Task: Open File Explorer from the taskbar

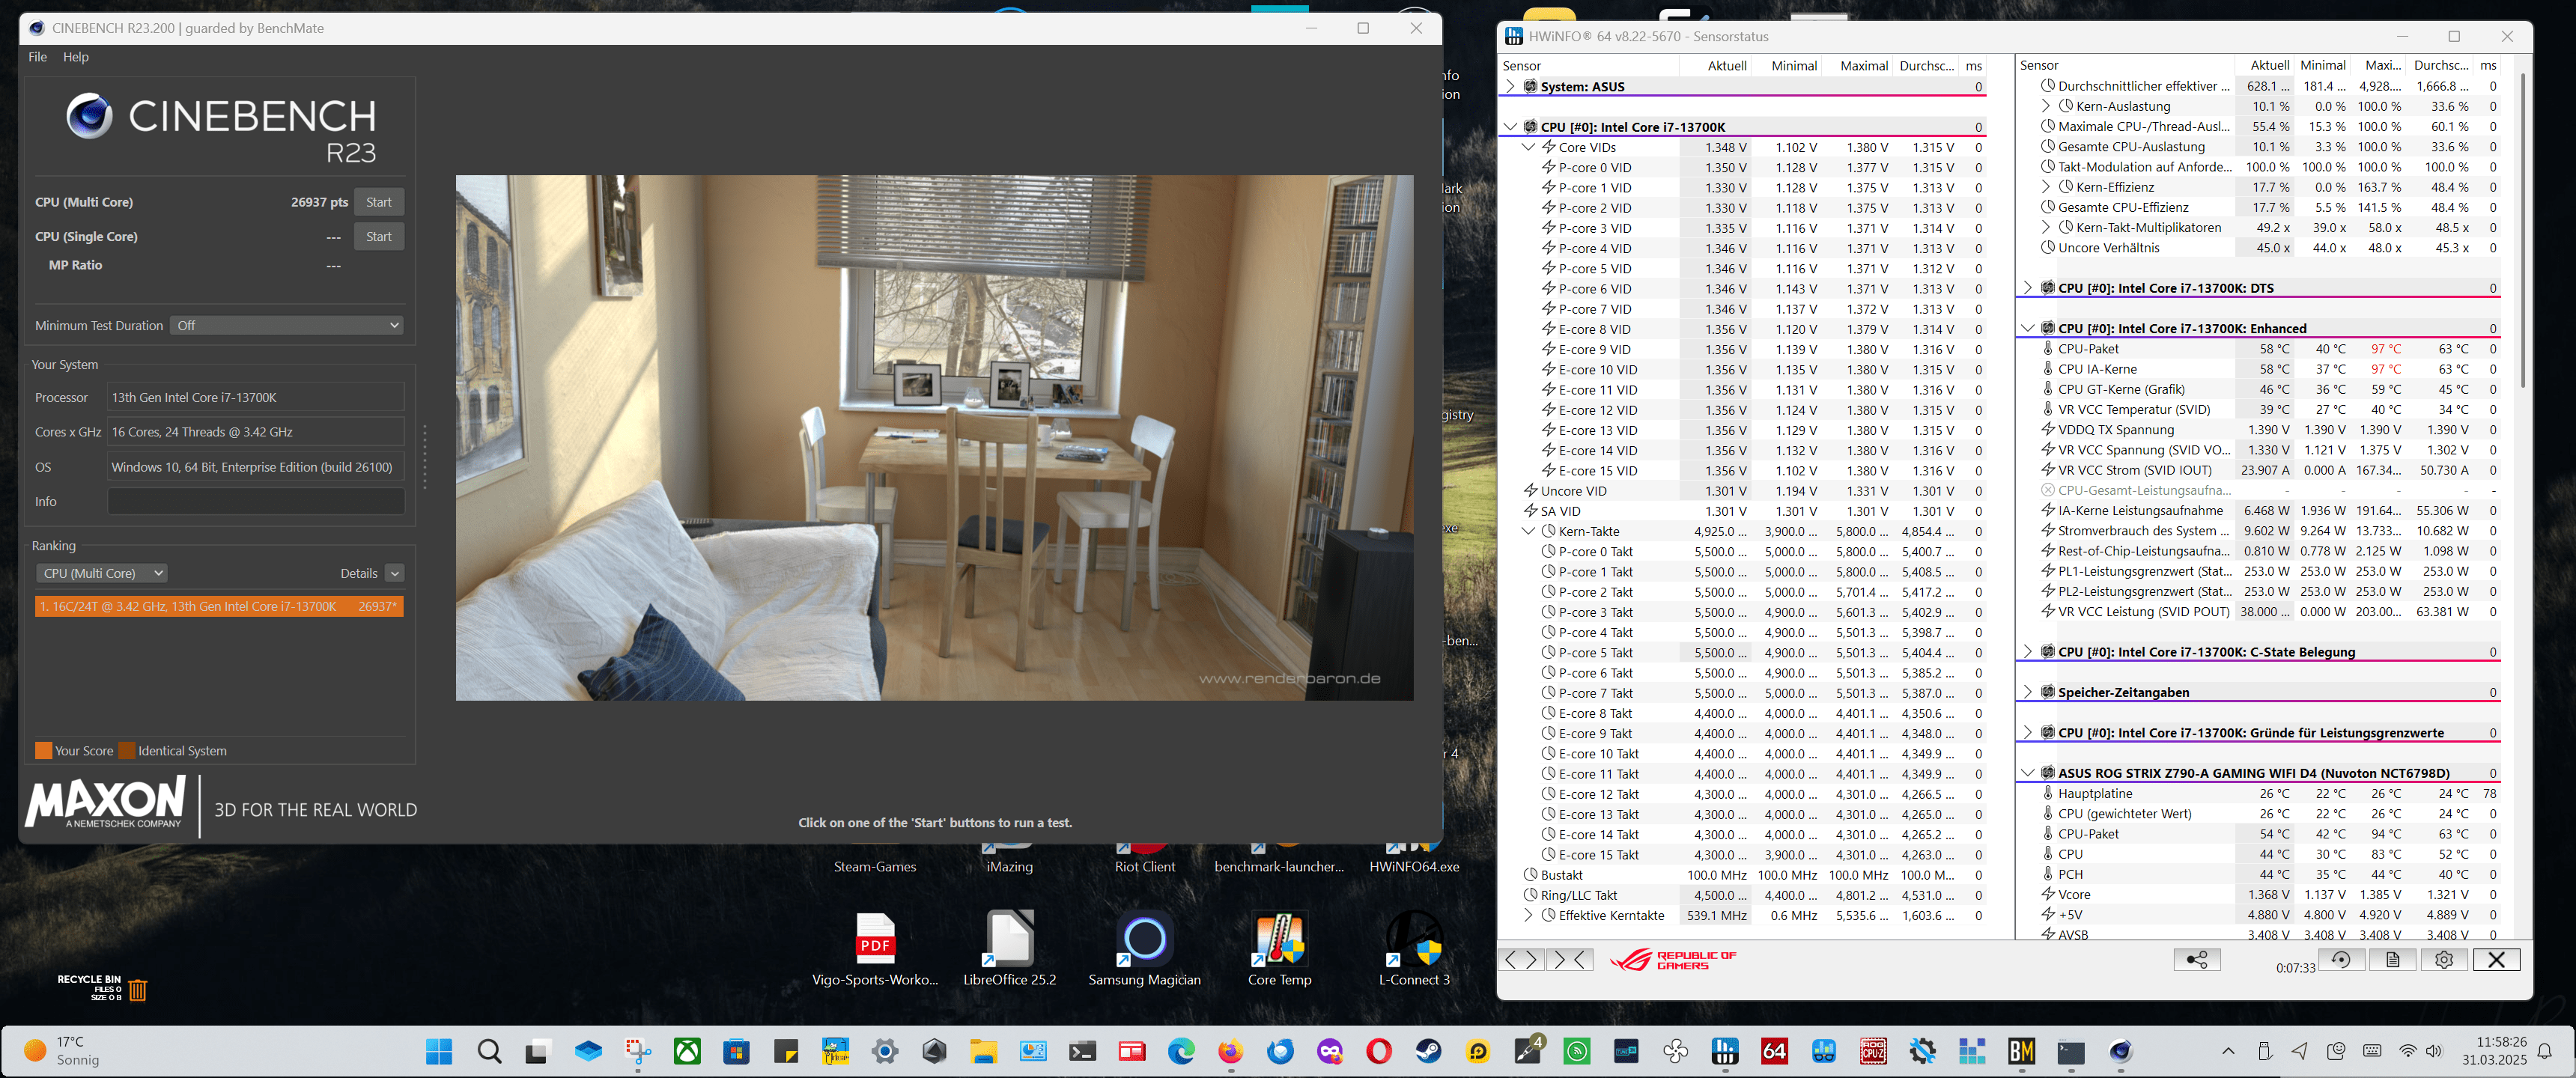Action: click(983, 1051)
